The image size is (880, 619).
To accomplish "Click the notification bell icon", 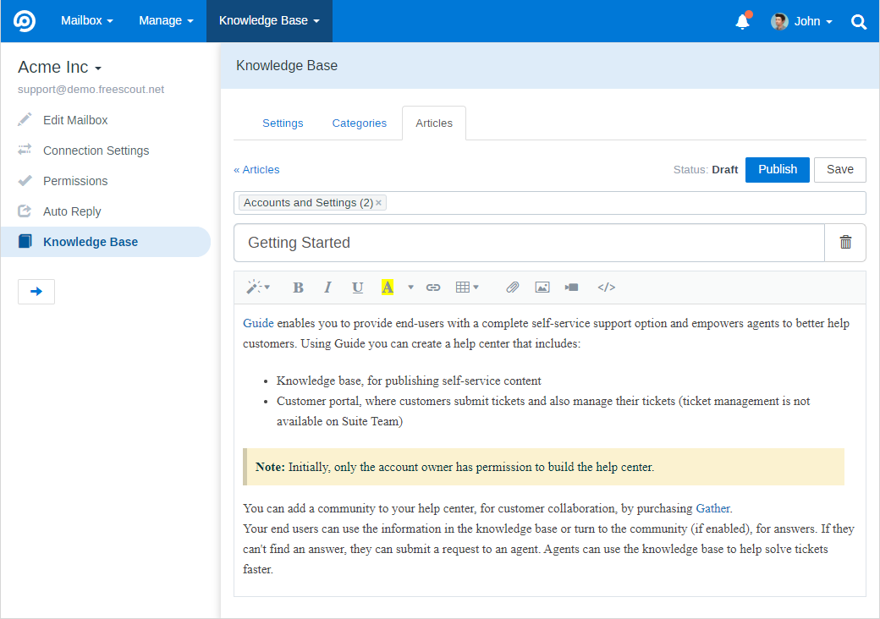I will [x=742, y=21].
